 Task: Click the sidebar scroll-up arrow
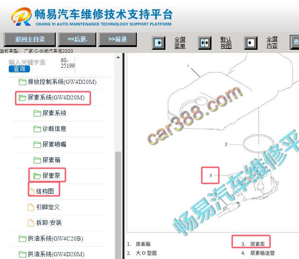pos(118,57)
